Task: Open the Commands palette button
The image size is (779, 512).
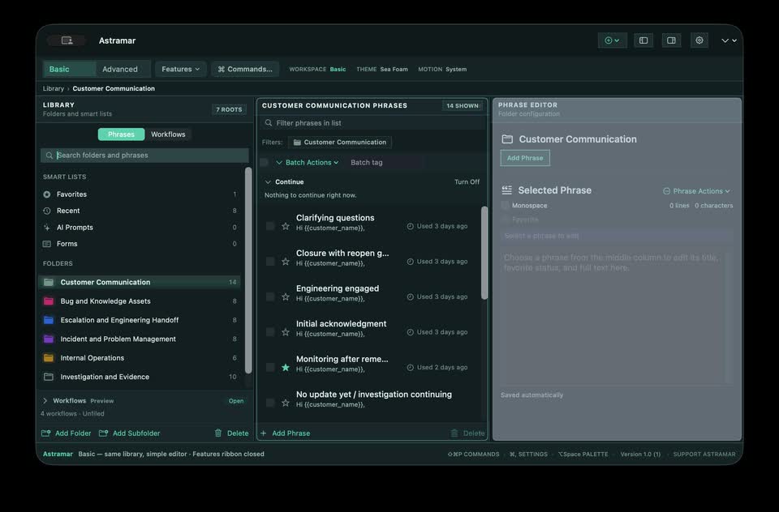Action: click(x=245, y=70)
